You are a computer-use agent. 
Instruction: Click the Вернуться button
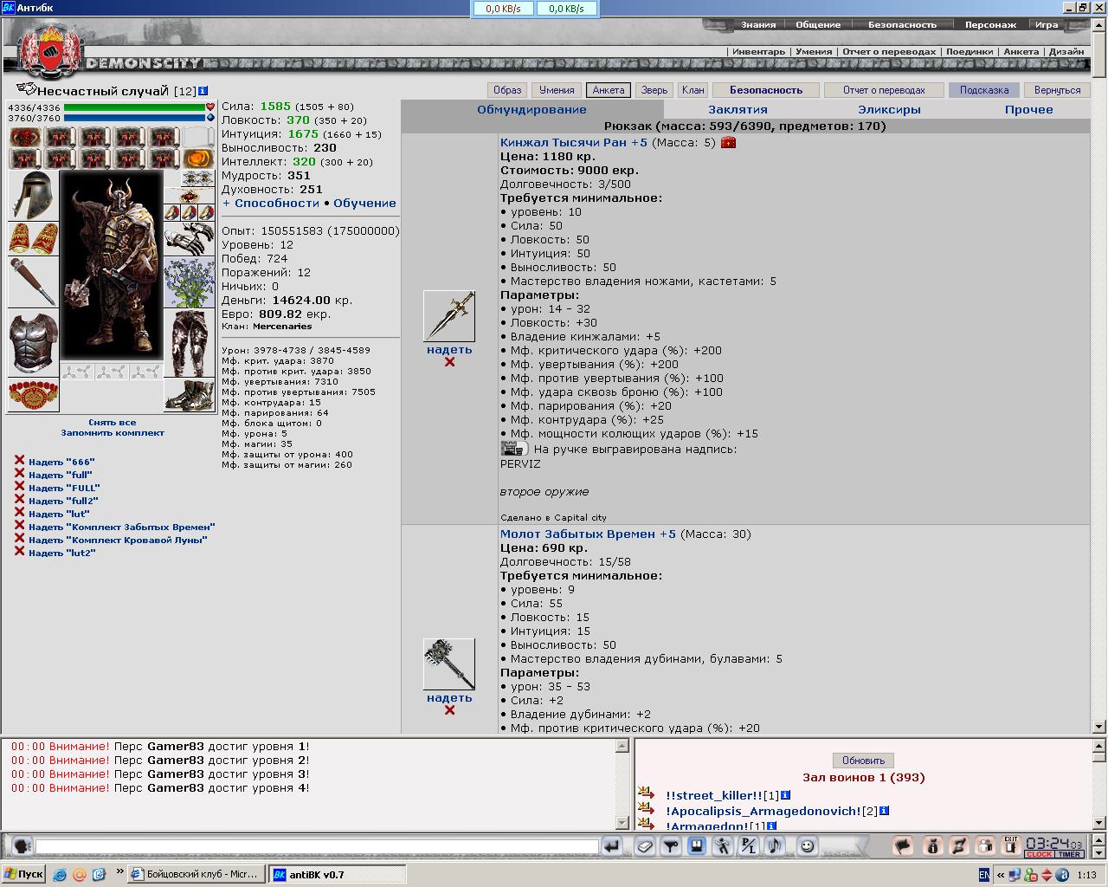click(1057, 90)
